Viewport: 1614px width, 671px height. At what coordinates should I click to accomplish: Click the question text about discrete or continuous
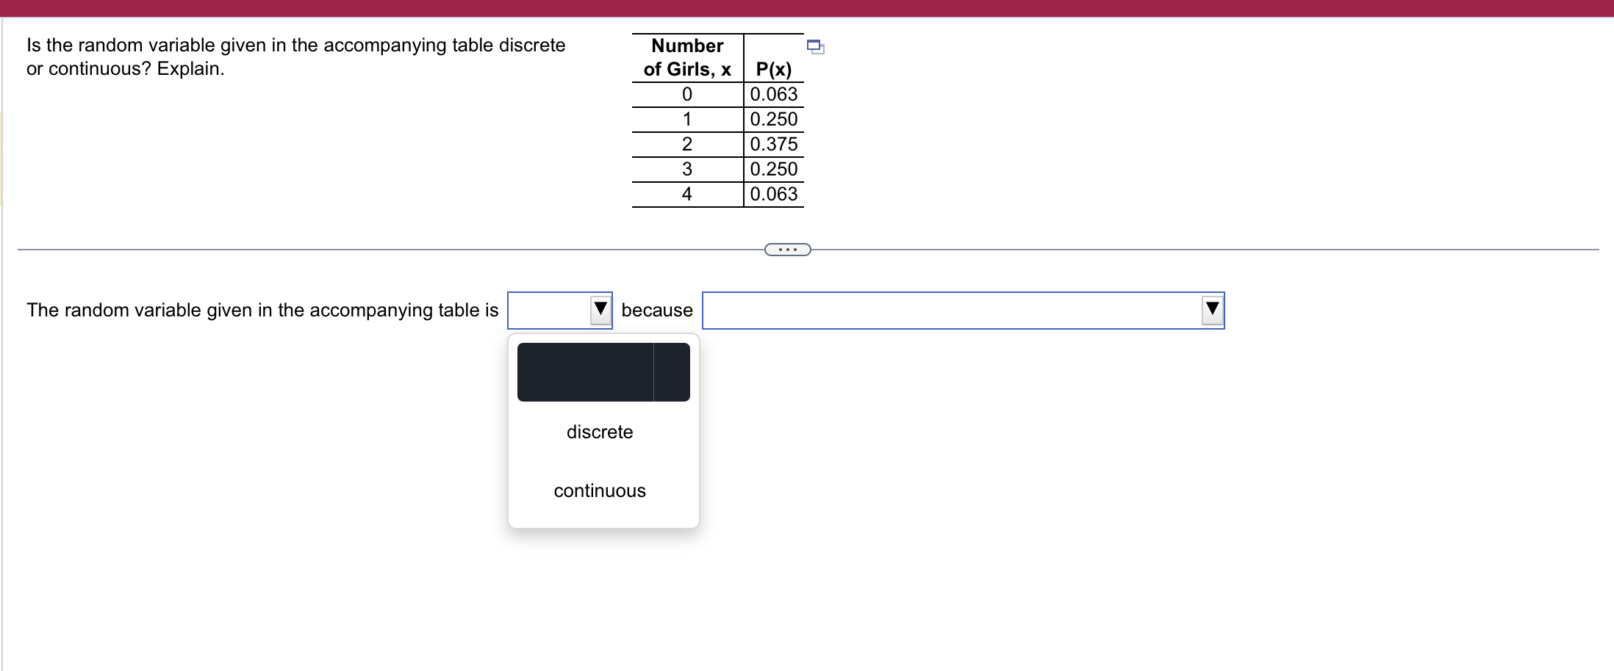294,57
